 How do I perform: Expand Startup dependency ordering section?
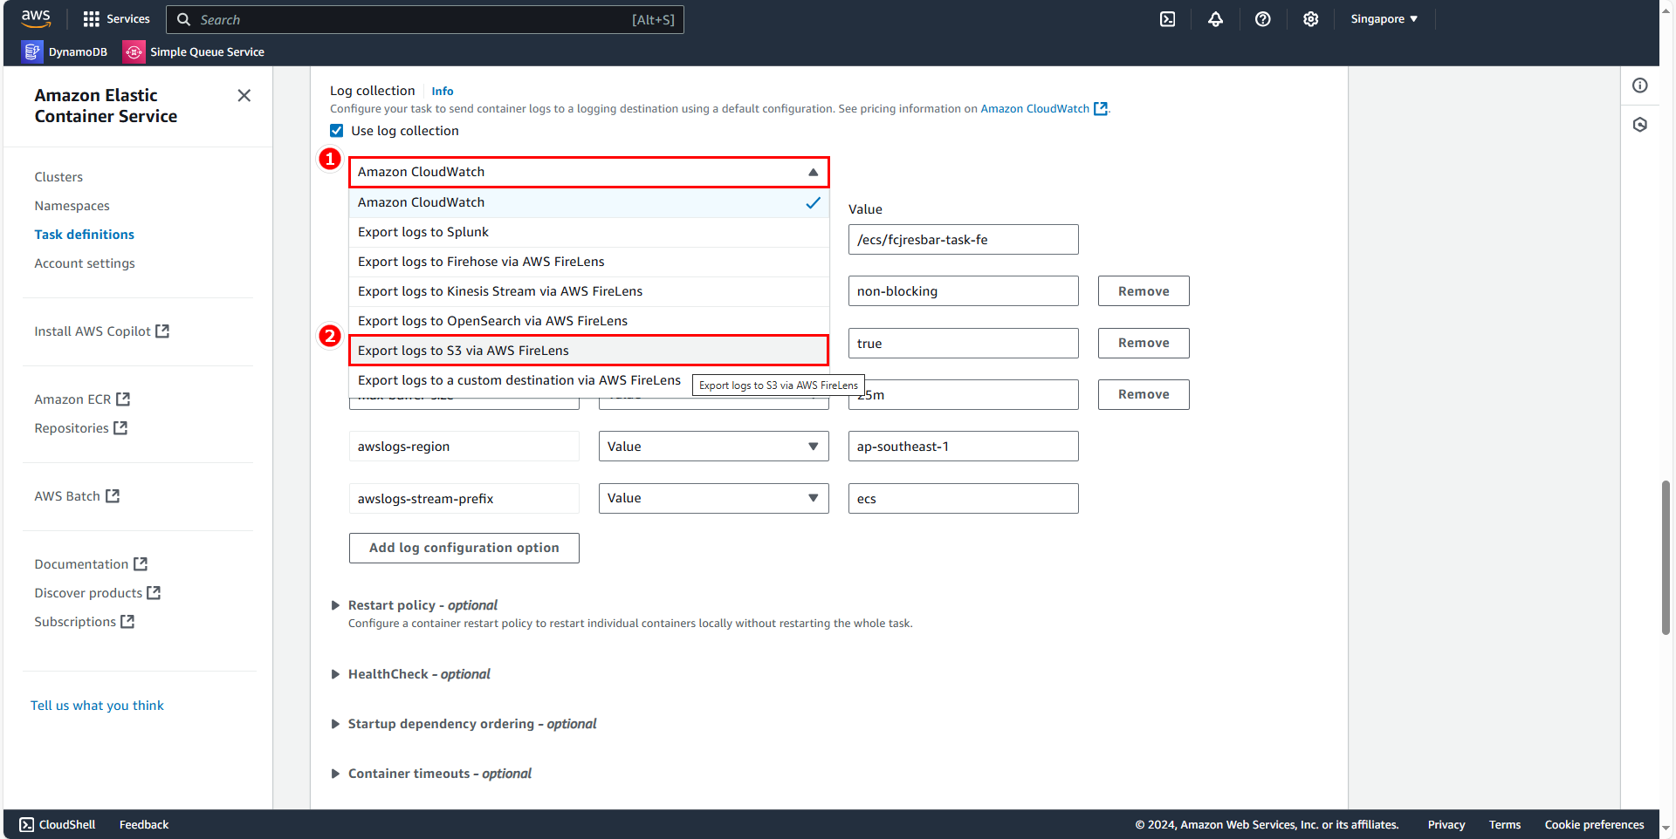point(335,724)
